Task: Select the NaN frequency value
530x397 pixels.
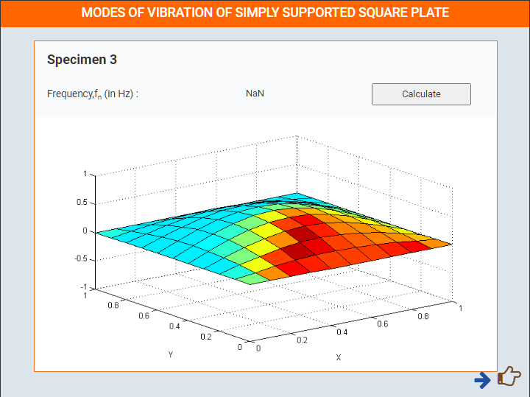Action: [255, 94]
